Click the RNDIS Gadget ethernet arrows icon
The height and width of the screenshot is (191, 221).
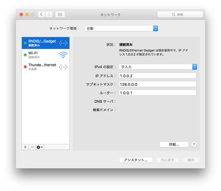63,43
